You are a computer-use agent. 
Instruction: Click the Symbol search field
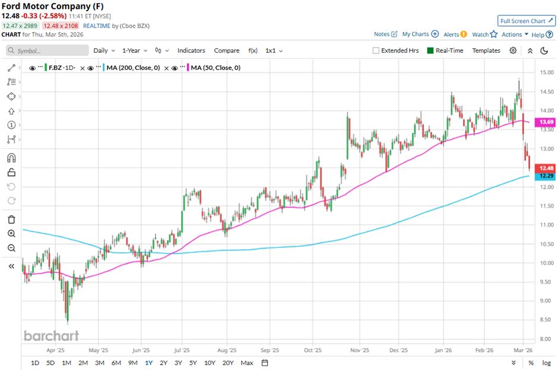[x=47, y=51]
